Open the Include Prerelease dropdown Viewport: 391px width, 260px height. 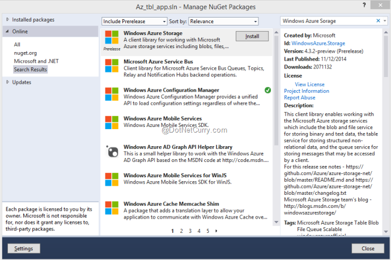pyautogui.click(x=134, y=21)
